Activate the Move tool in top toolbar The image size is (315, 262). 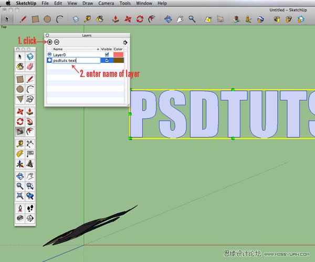(x=128, y=19)
